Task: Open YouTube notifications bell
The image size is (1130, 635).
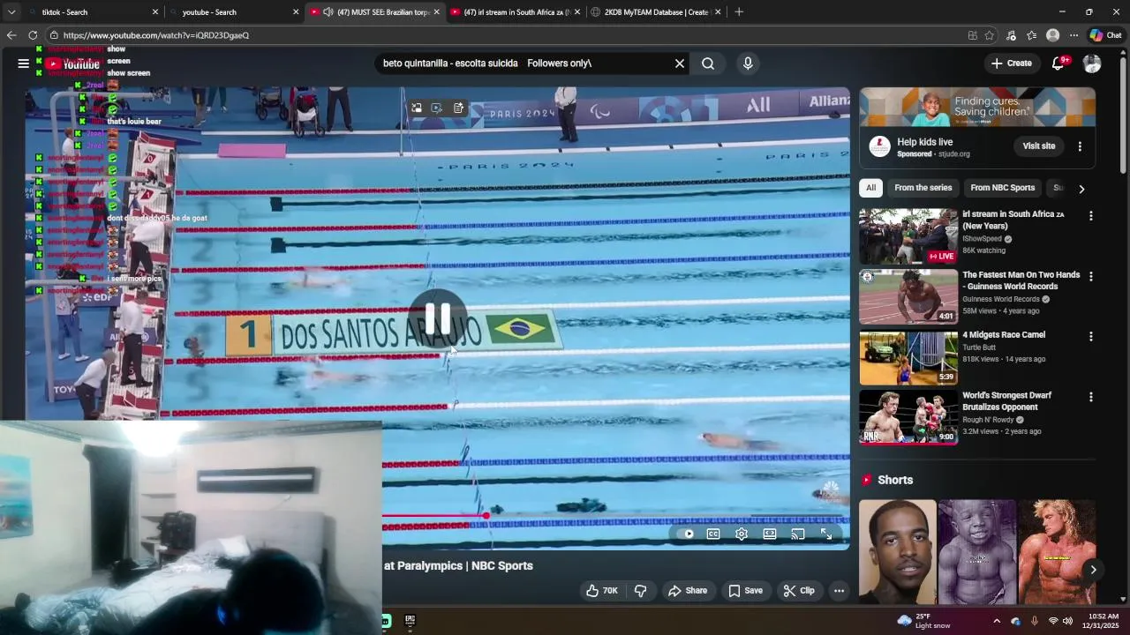Action: pos(1058,63)
